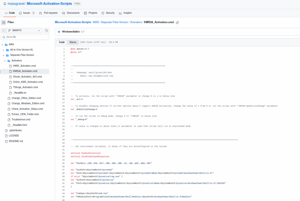Click the copy path icon beside KMS38_Activation.cmd

point(177,22)
